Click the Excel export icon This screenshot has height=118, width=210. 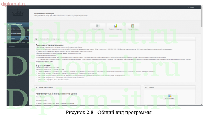point(170,96)
